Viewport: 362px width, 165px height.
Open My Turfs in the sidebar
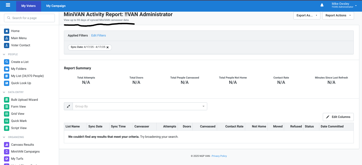coord(17,159)
